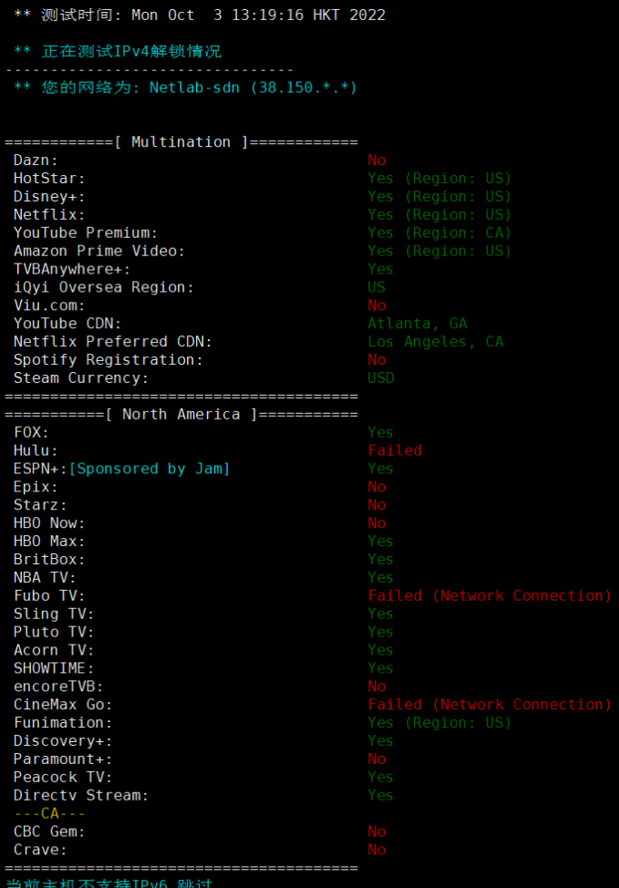The width and height of the screenshot is (619, 888).
Task: Click the Hulu Failed status
Action: 395,450
